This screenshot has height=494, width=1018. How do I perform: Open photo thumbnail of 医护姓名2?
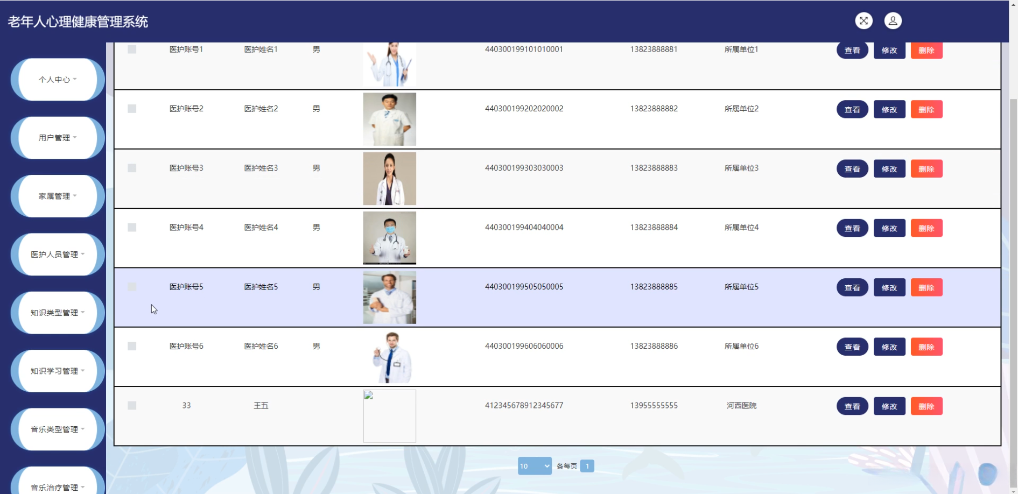click(x=390, y=119)
